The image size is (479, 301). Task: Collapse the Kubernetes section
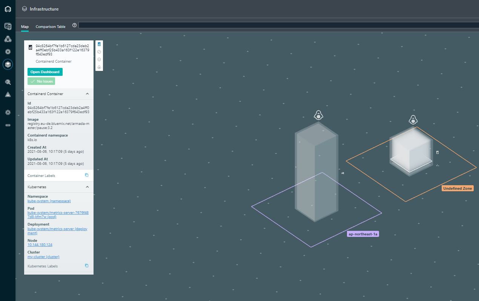point(87,187)
